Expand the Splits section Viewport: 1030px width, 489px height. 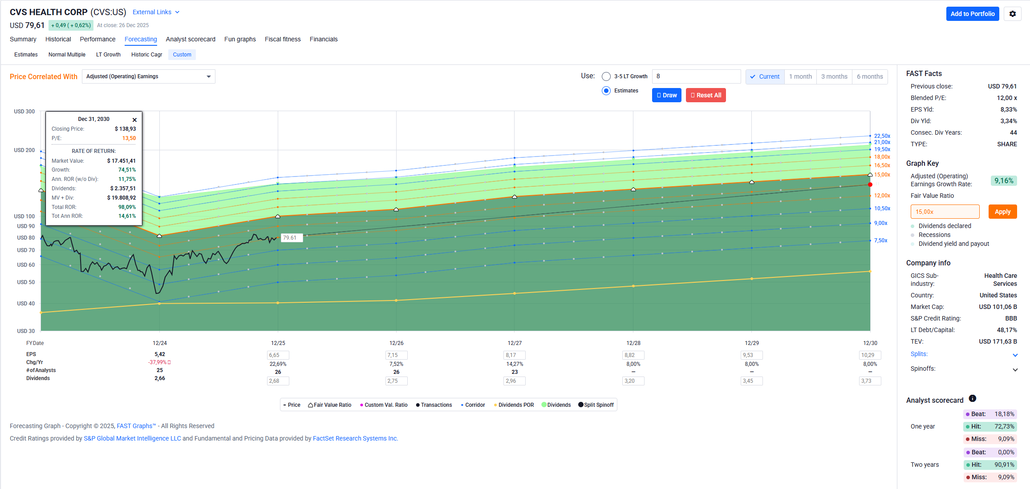(1015, 355)
